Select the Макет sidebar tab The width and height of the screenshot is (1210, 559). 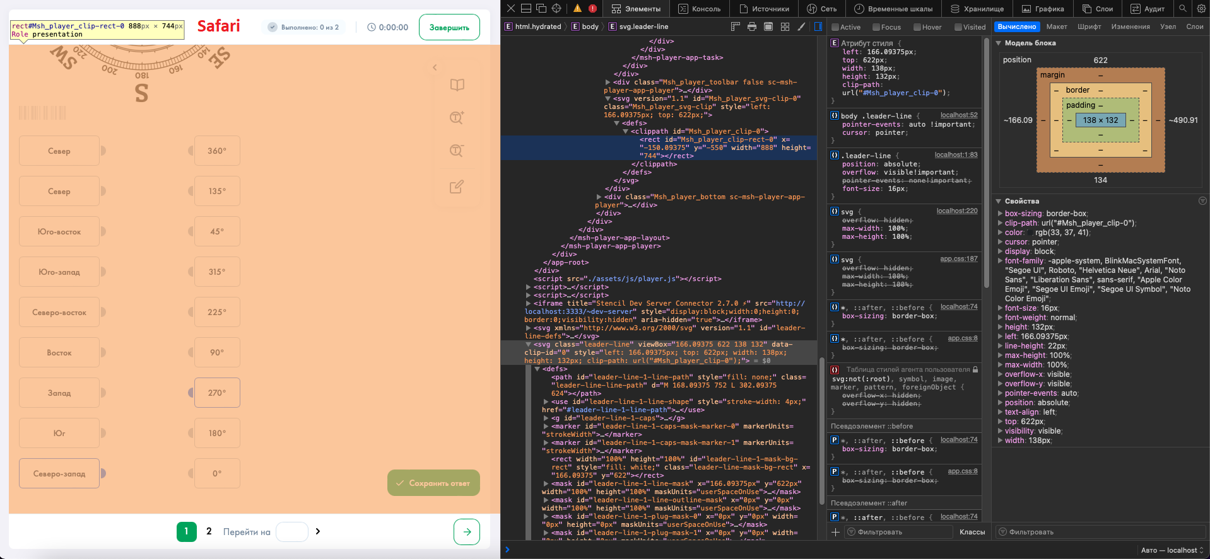1057,26
